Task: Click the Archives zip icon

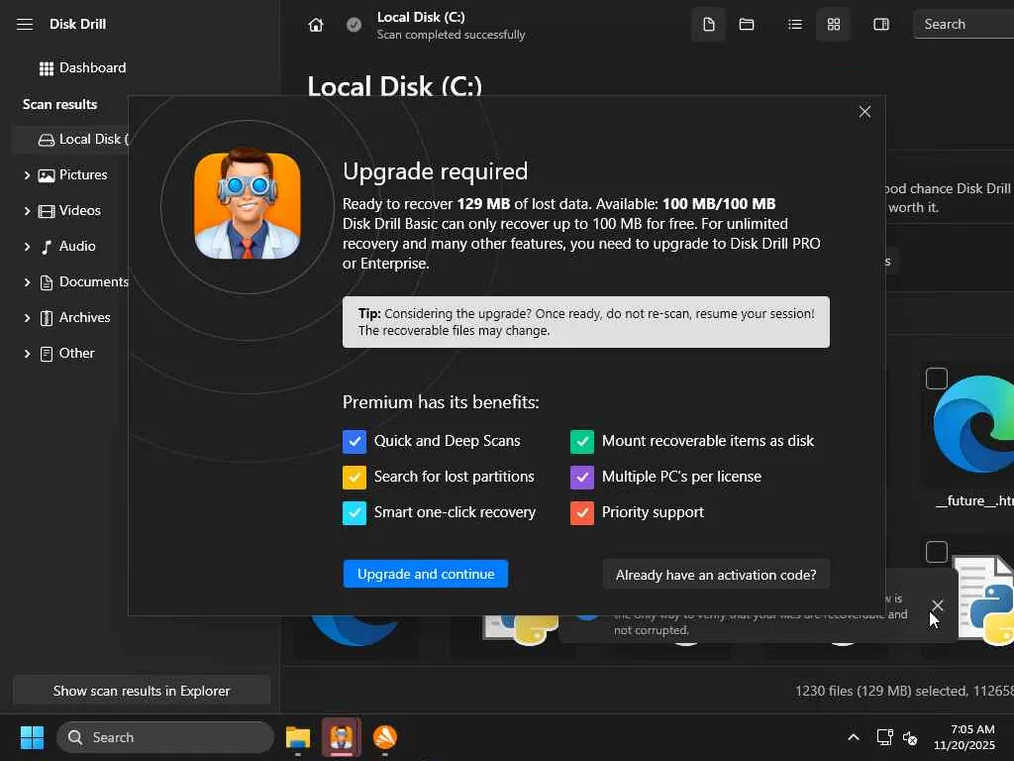Action: 46,318
